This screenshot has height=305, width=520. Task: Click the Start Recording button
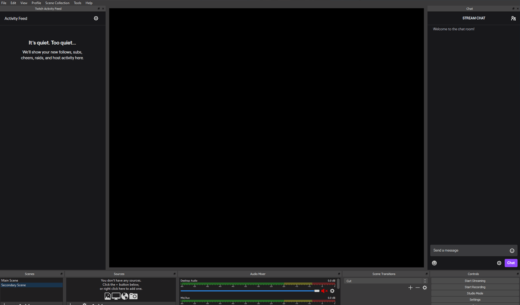pos(475,287)
